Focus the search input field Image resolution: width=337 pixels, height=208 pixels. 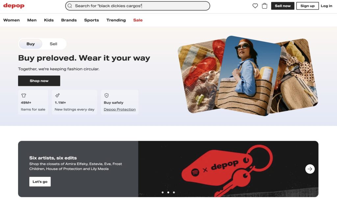138,6
